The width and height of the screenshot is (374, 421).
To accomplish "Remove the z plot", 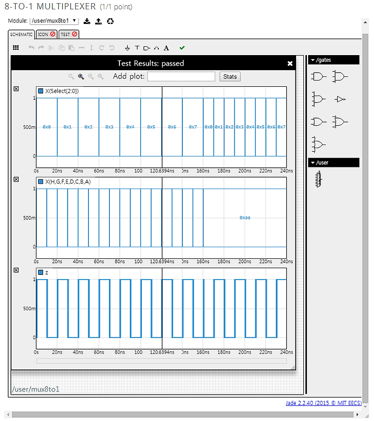I will [16, 270].
